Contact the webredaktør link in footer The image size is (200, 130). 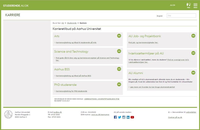pos(191,112)
